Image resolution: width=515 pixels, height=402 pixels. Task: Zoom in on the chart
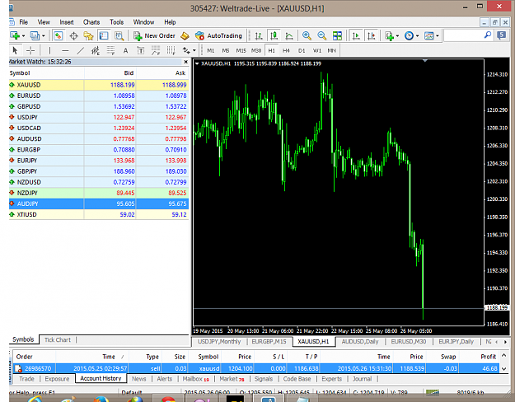[x=307, y=35]
